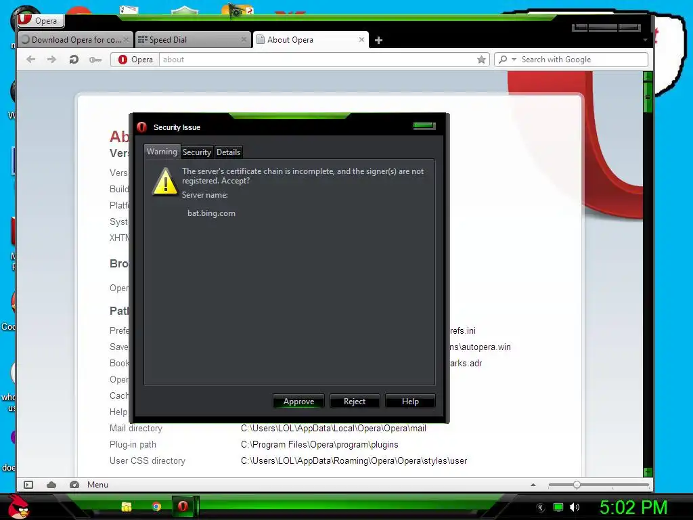Screen dimensions: 693x520
Task: Click the 5:02 PM clock
Action: click(633, 507)
